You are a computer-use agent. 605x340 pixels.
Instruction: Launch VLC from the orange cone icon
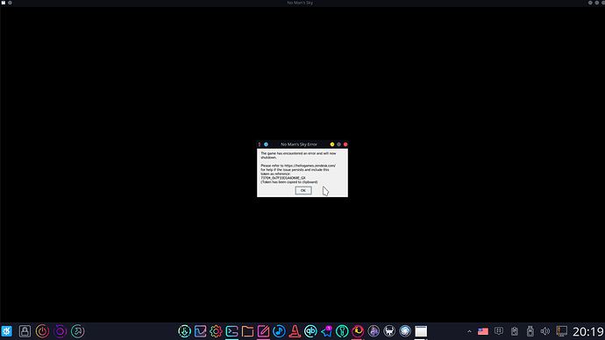295,331
